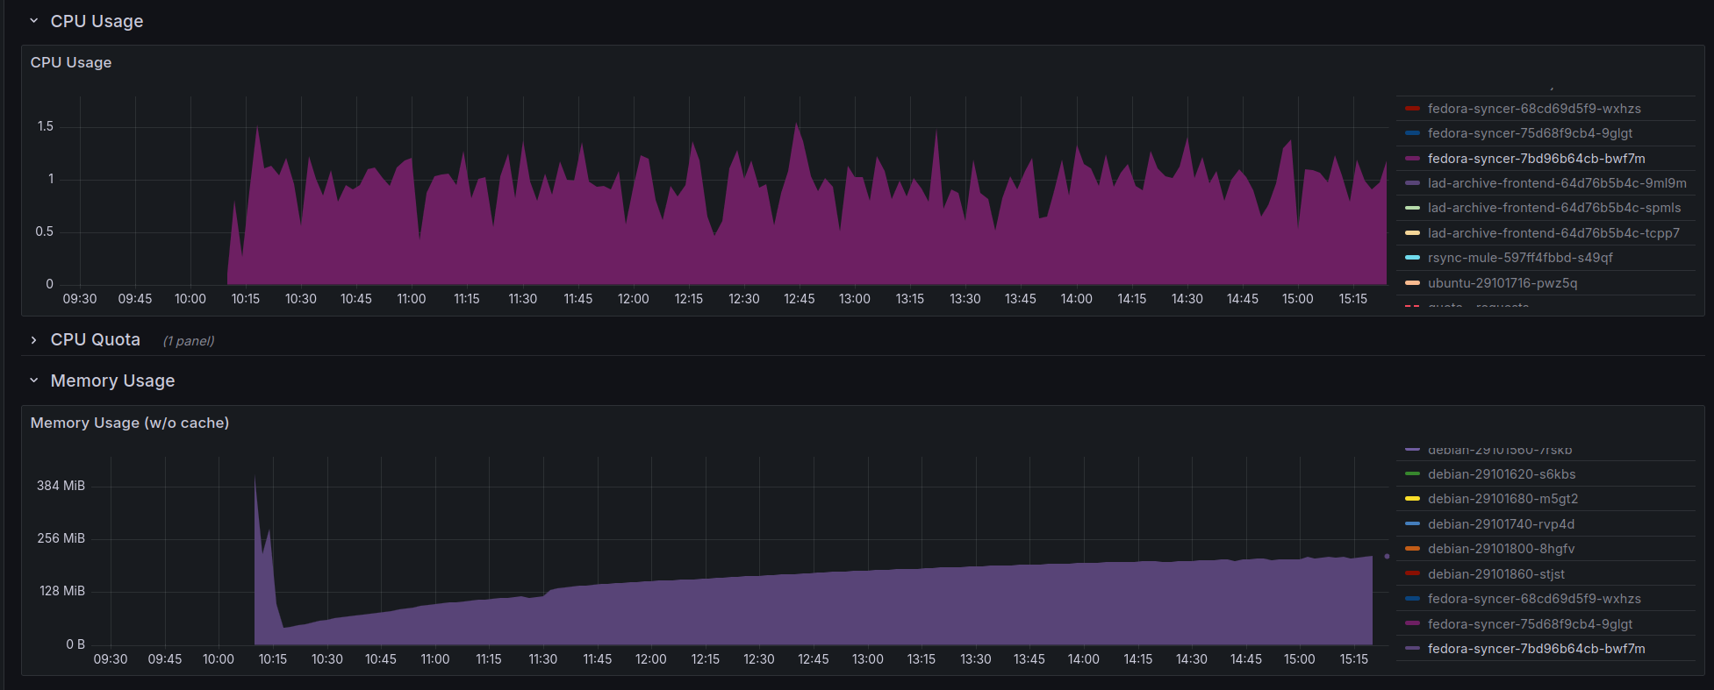Click the debian-29101800-8hgfv orange swatch
Screen dimensions: 1714x690
(1412, 549)
